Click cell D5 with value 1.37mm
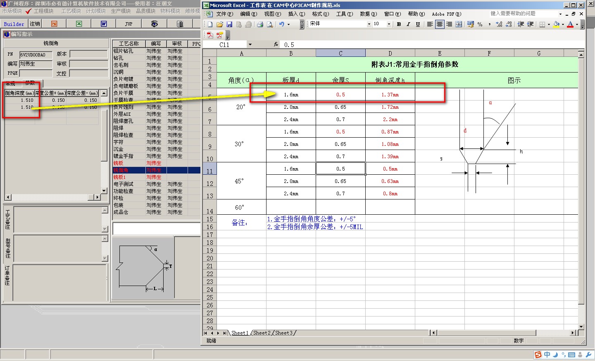This screenshot has height=361, width=595. click(390, 95)
